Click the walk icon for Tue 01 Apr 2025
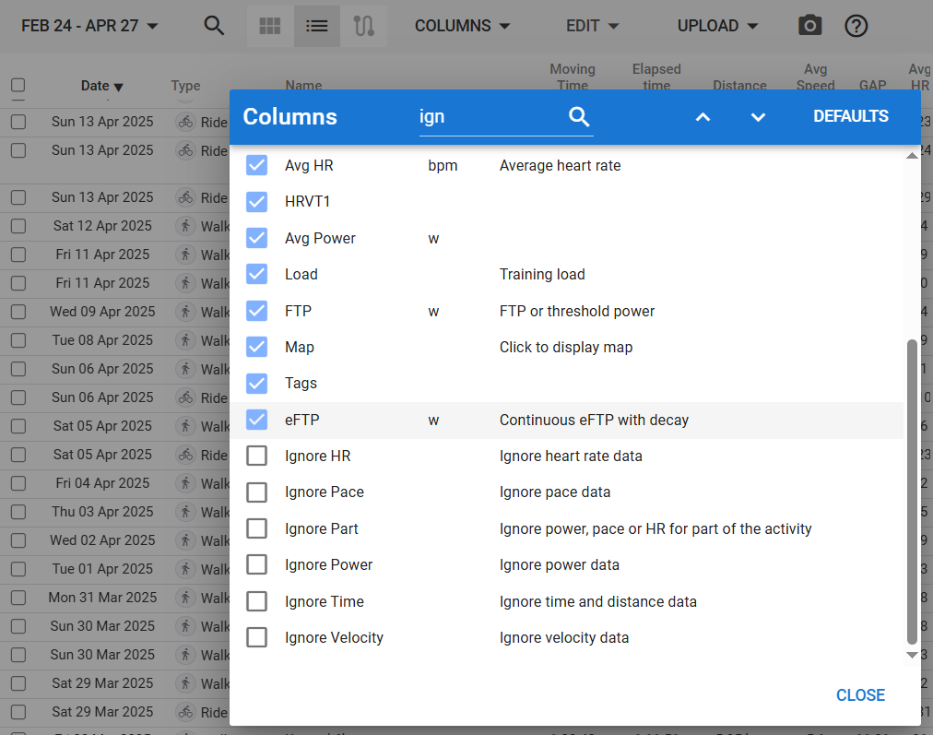The width and height of the screenshot is (933, 735). coord(185,569)
